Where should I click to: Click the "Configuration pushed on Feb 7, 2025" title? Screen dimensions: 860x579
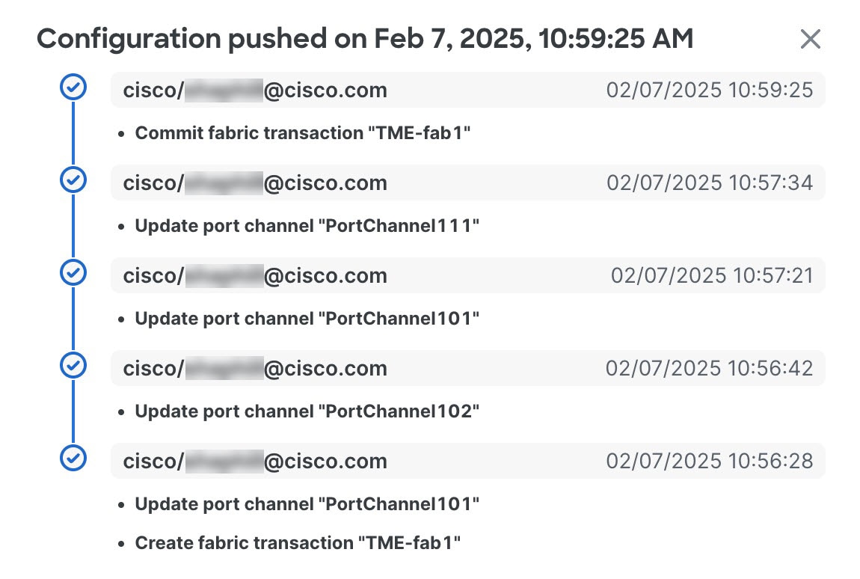click(x=365, y=39)
